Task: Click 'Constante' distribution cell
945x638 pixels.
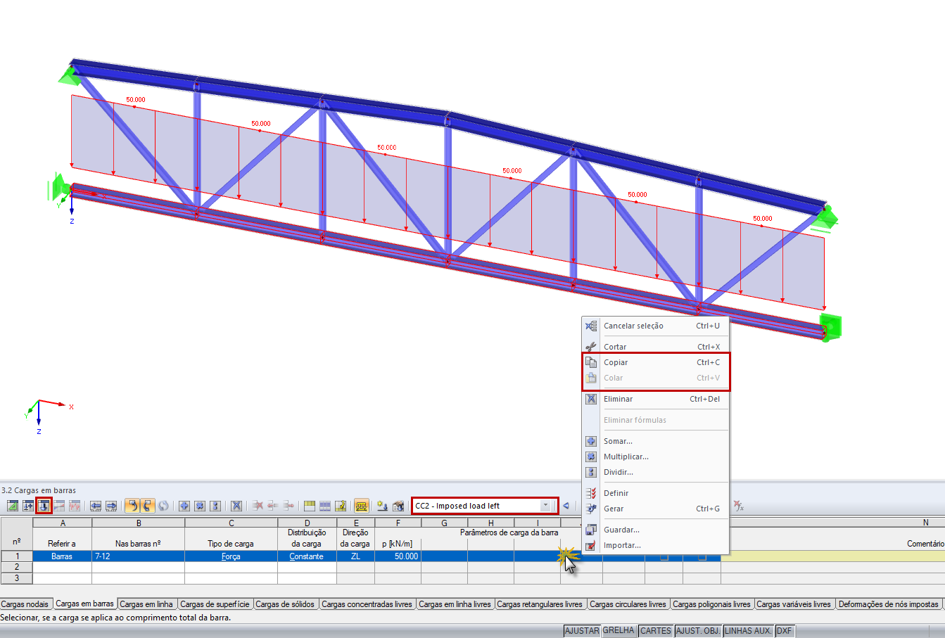Action: click(x=307, y=556)
